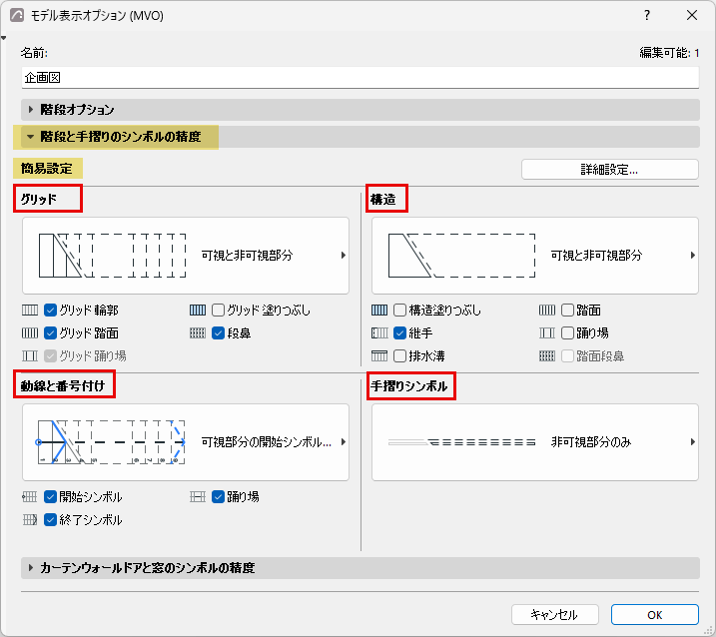Enable グリッド 塗りつぶし checkbox
The image size is (716, 637).
point(219,311)
